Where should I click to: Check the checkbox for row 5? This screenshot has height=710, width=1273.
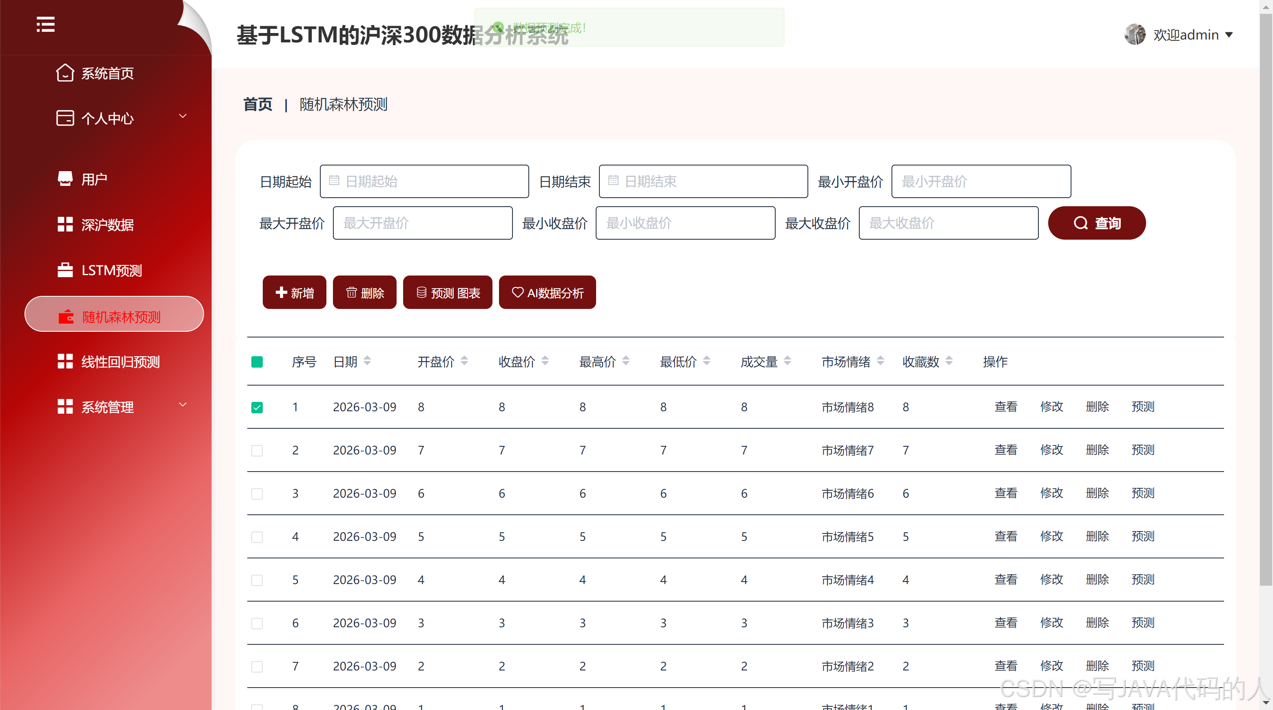pos(257,580)
